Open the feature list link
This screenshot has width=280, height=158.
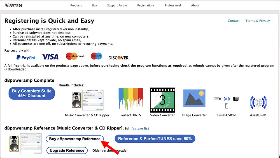[140, 128]
